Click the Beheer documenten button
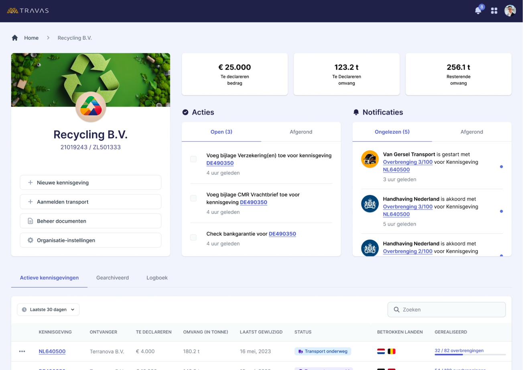 click(91, 223)
